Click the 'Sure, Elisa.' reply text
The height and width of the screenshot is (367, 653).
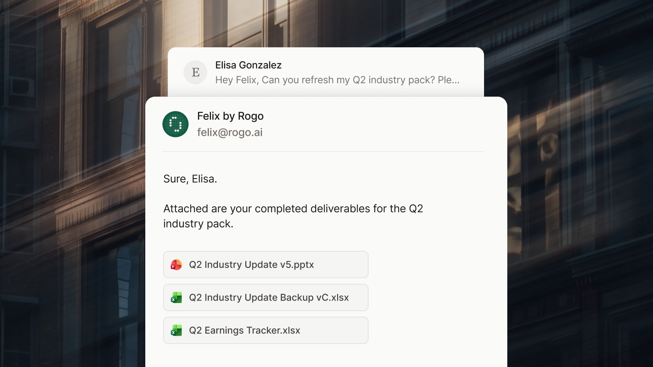(x=190, y=179)
